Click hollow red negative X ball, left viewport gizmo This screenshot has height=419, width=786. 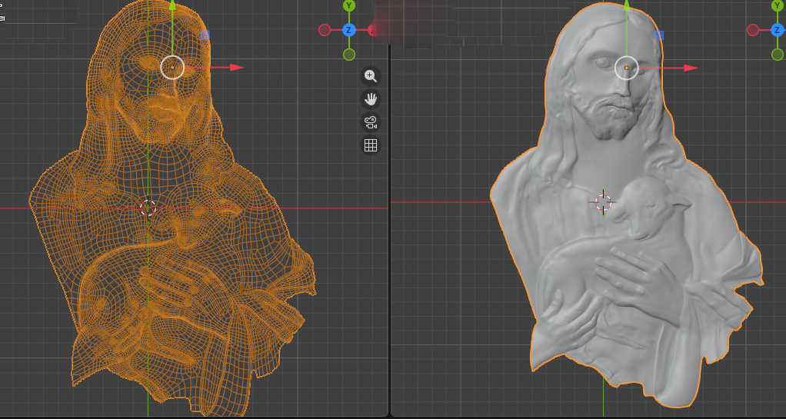pos(325,30)
